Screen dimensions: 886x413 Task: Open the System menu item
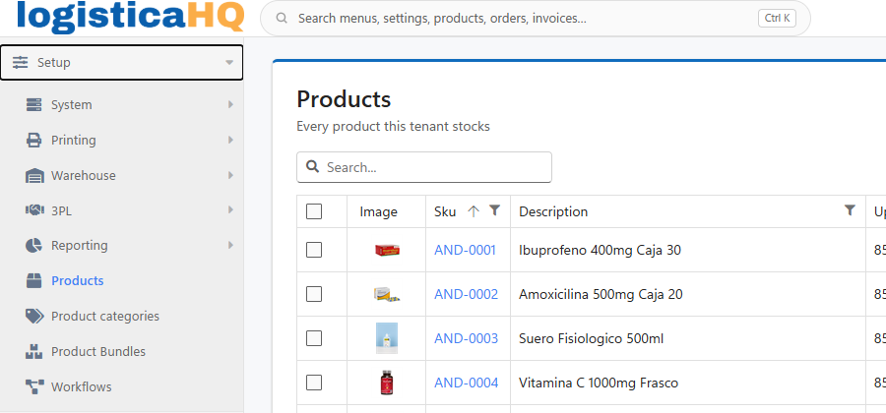[x=121, y=105]
